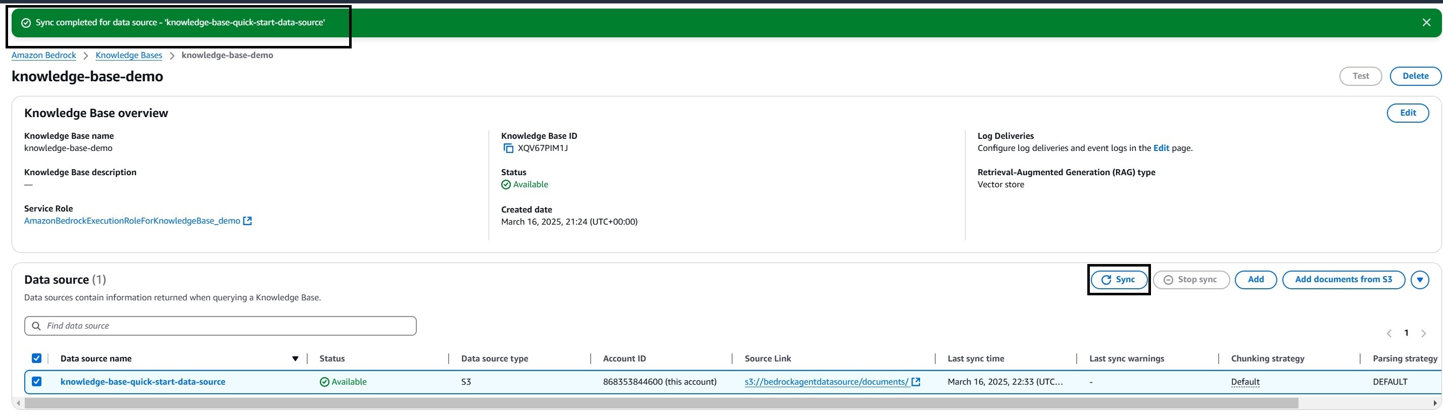1443x419 pixels.
Task: Open the external link icon beside Service Role
Action: click(x=247, y=221)
